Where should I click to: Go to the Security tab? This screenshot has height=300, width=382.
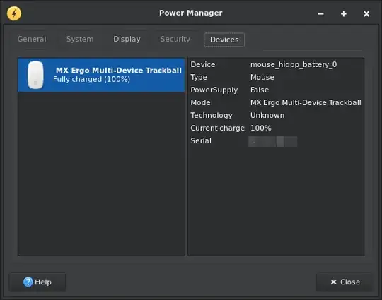(x=175, y=39)
